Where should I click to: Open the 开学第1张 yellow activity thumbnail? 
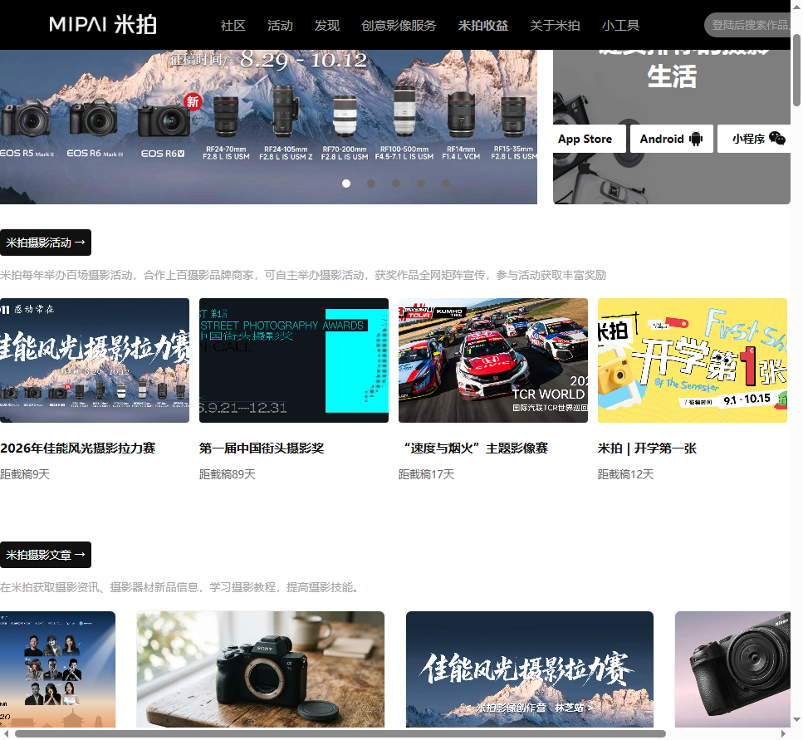(693, 360)
